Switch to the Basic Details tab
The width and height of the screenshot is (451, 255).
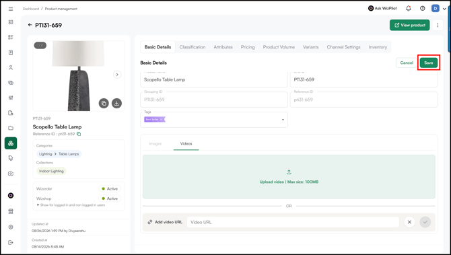[x=158, y=47]
